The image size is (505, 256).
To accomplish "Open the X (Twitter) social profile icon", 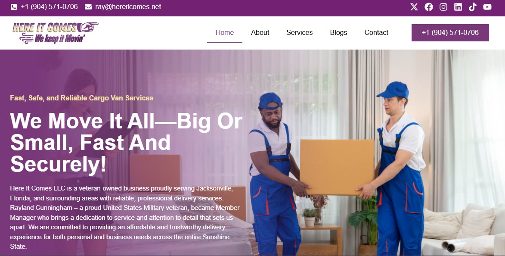I will point(414,7).
